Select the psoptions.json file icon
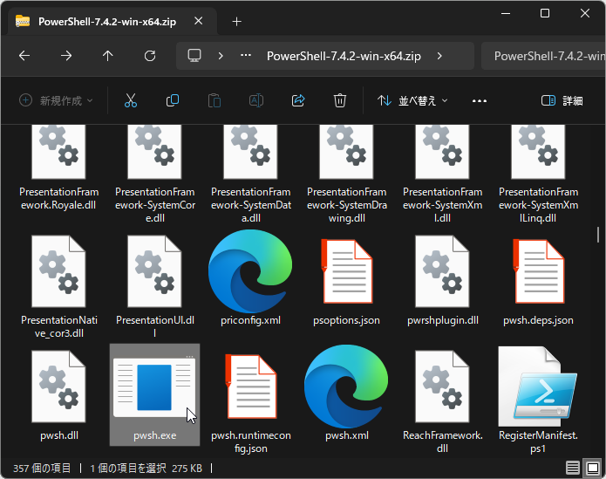 pyautogui.click(x=346, y=271)
